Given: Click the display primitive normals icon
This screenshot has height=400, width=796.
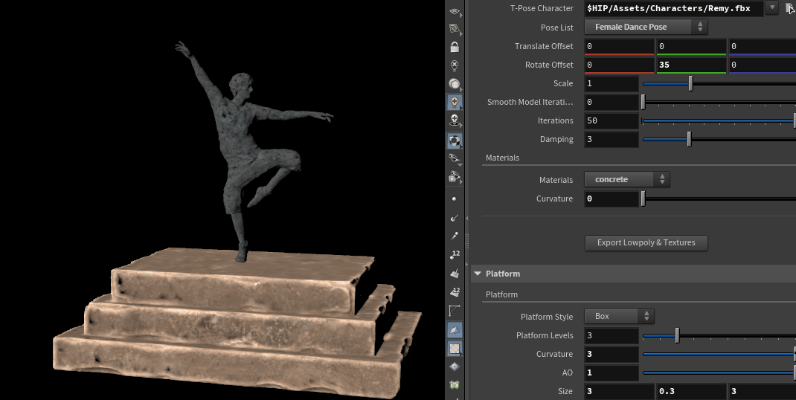Looking at the screenshot, I should tap(455, 274).
